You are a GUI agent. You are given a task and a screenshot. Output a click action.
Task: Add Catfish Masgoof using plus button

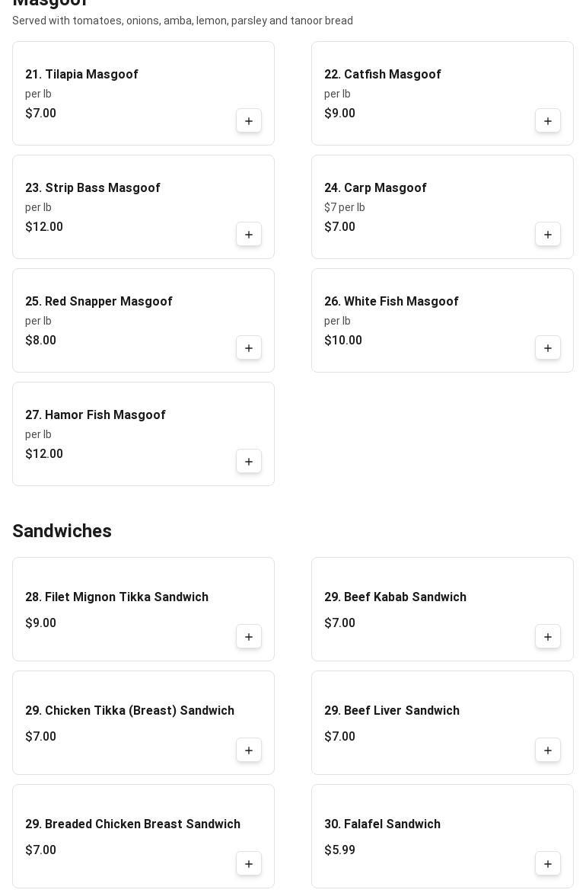tap(548, 121)
